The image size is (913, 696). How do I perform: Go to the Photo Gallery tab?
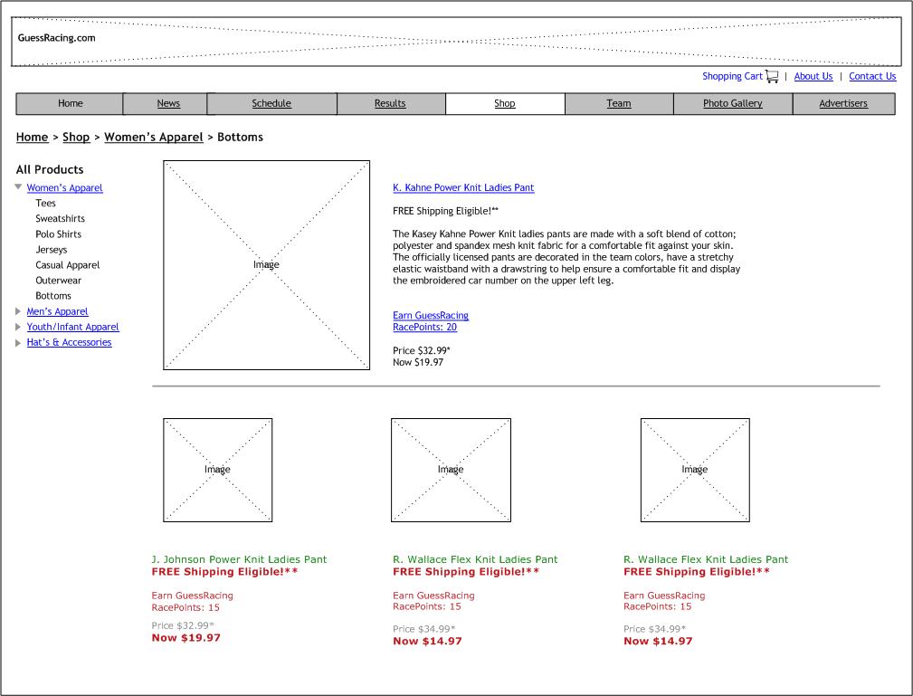click(x=732, y=104)
